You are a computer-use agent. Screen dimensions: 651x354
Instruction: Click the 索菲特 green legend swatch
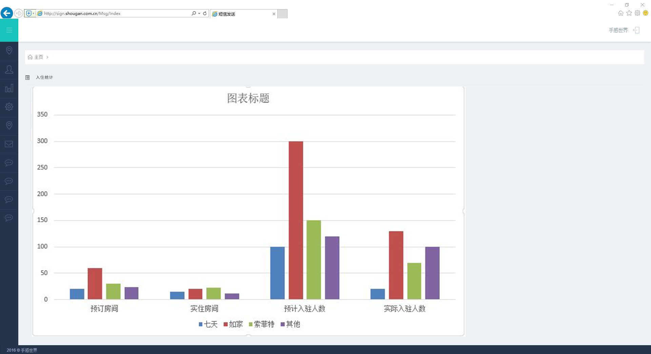pos(251,324)
